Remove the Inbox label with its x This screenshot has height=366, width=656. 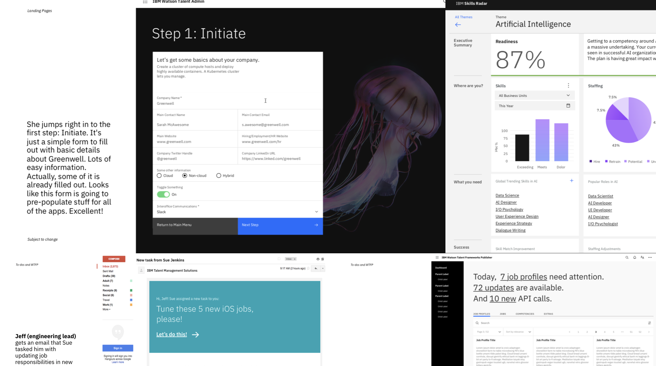295,259
